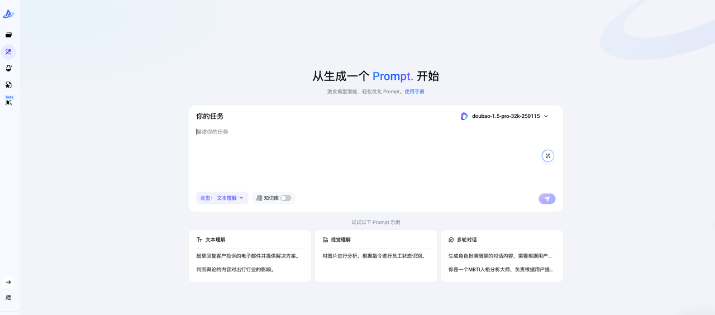Choose the example 起草回复客户投诉的电子邮件并提供解决方案。

pyautogui.click(x=248, y=256)
